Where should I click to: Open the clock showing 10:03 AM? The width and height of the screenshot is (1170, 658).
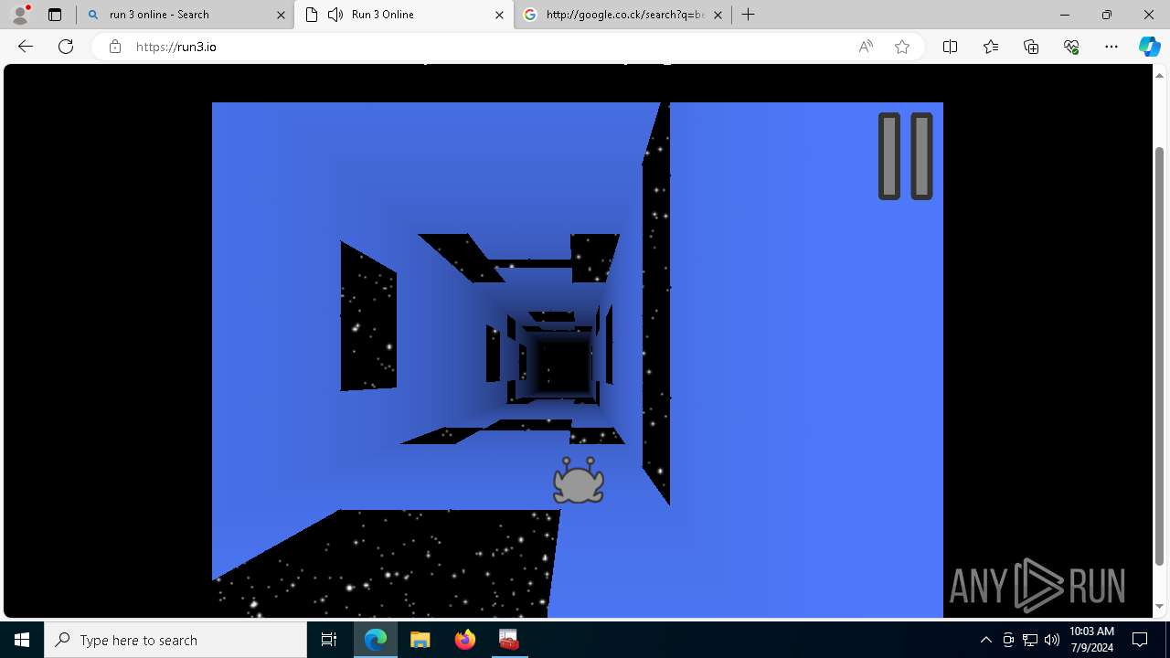pyautogui.click(x=1091, y=640)
